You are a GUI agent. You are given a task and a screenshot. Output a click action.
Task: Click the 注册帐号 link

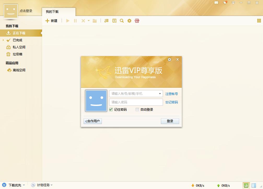pos(172,94)
